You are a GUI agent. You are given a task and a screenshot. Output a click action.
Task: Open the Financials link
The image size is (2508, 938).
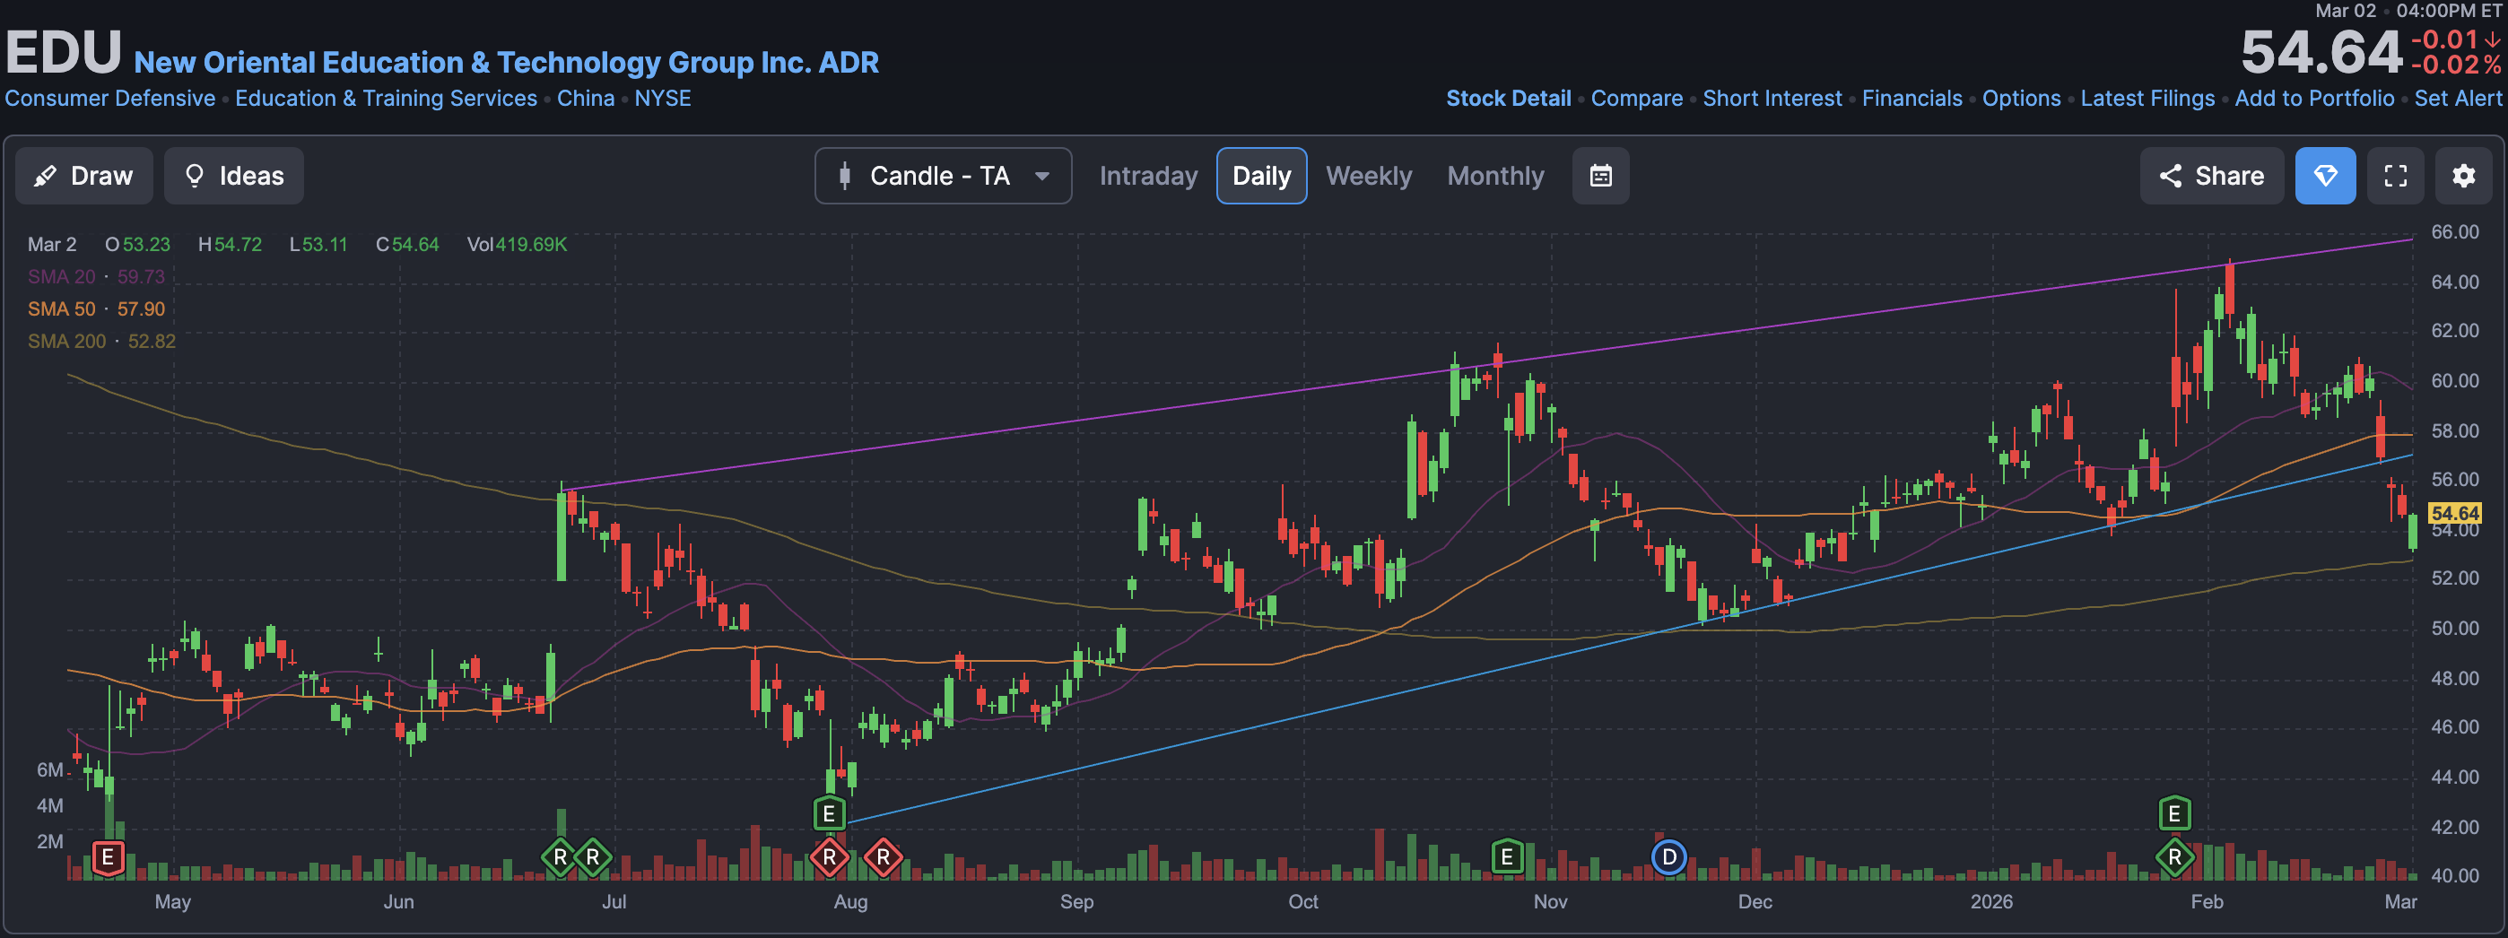tap(1912, 99)
